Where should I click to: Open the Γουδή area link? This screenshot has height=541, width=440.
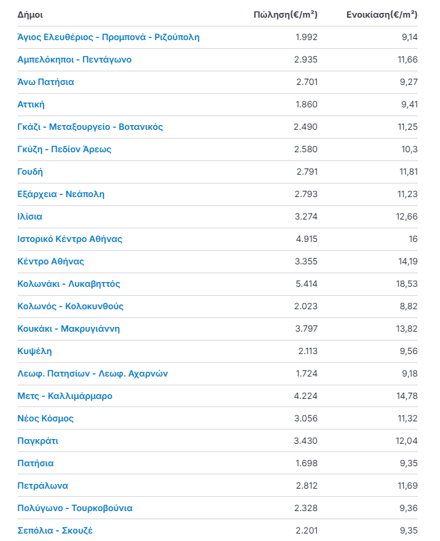[x=30, y=172]
